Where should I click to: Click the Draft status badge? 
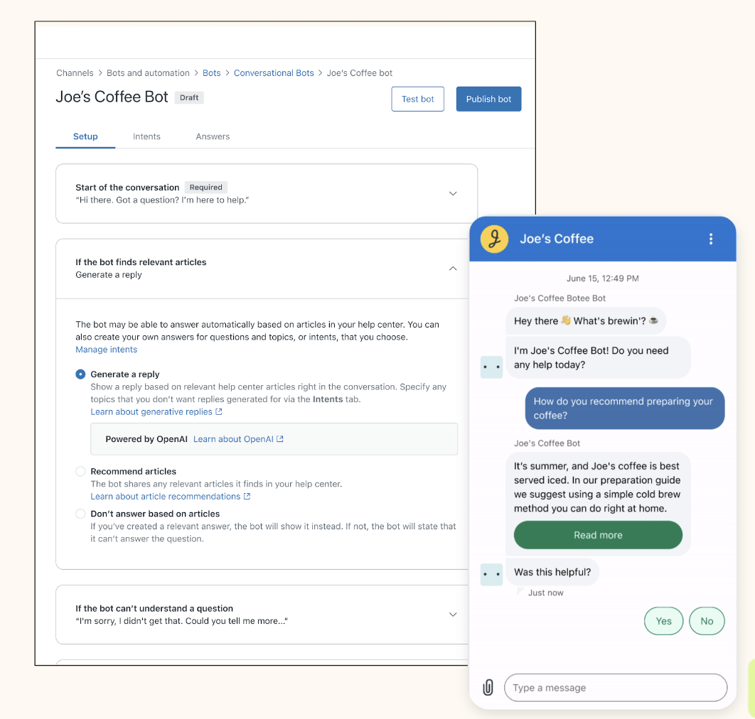pyautogui.click(x=189, y=98)
